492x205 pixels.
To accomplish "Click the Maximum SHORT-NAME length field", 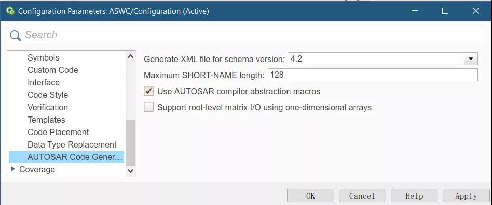I will [373, 75].
